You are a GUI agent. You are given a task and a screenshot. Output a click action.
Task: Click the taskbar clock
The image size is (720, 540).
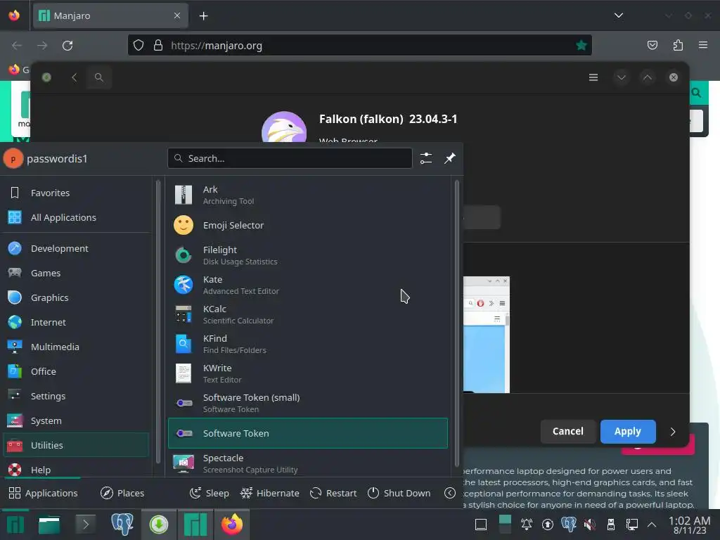(x=689, y=525)
